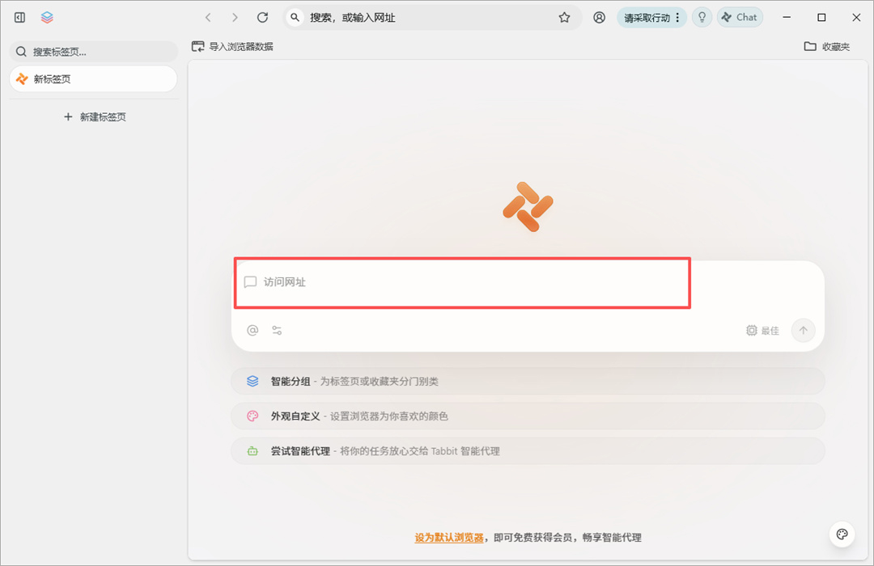874x566 pixels.
Task: Click the refresh page icon
Action: point(261,17)
